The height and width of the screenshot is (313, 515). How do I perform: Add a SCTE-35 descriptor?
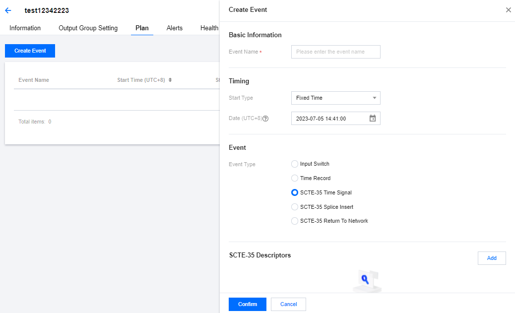(x=491, y=258)
